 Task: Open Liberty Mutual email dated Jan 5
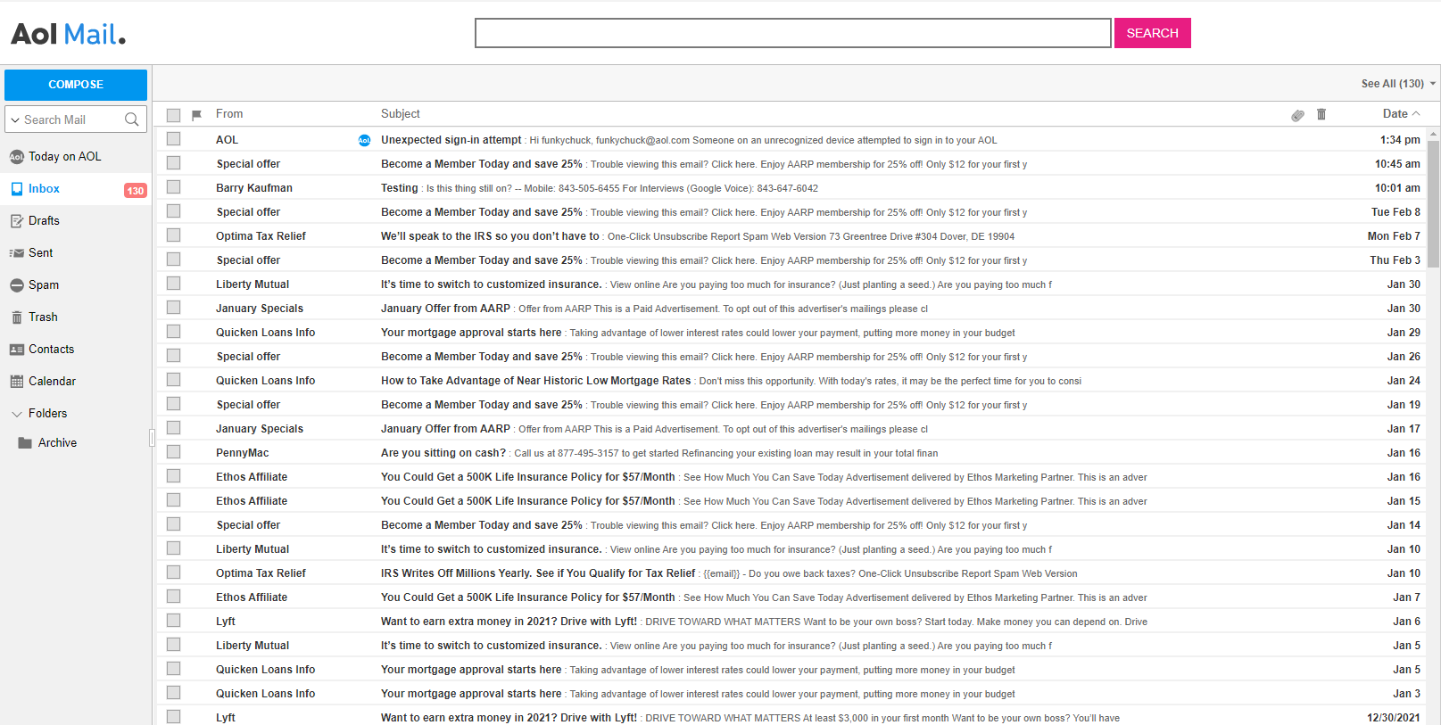(x=792, y=646)
